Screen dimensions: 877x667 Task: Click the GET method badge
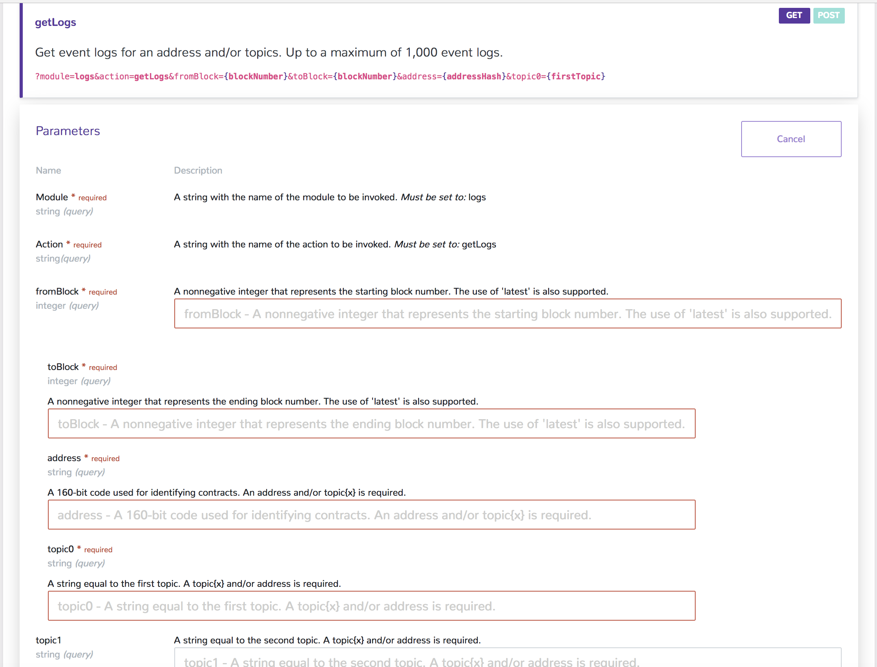[x=794, y=15]
